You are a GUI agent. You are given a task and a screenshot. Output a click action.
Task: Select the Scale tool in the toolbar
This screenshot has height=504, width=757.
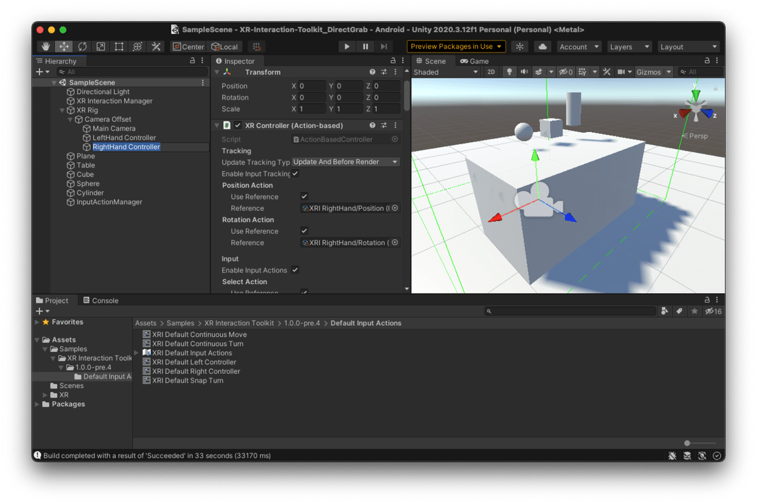point(100,47)
